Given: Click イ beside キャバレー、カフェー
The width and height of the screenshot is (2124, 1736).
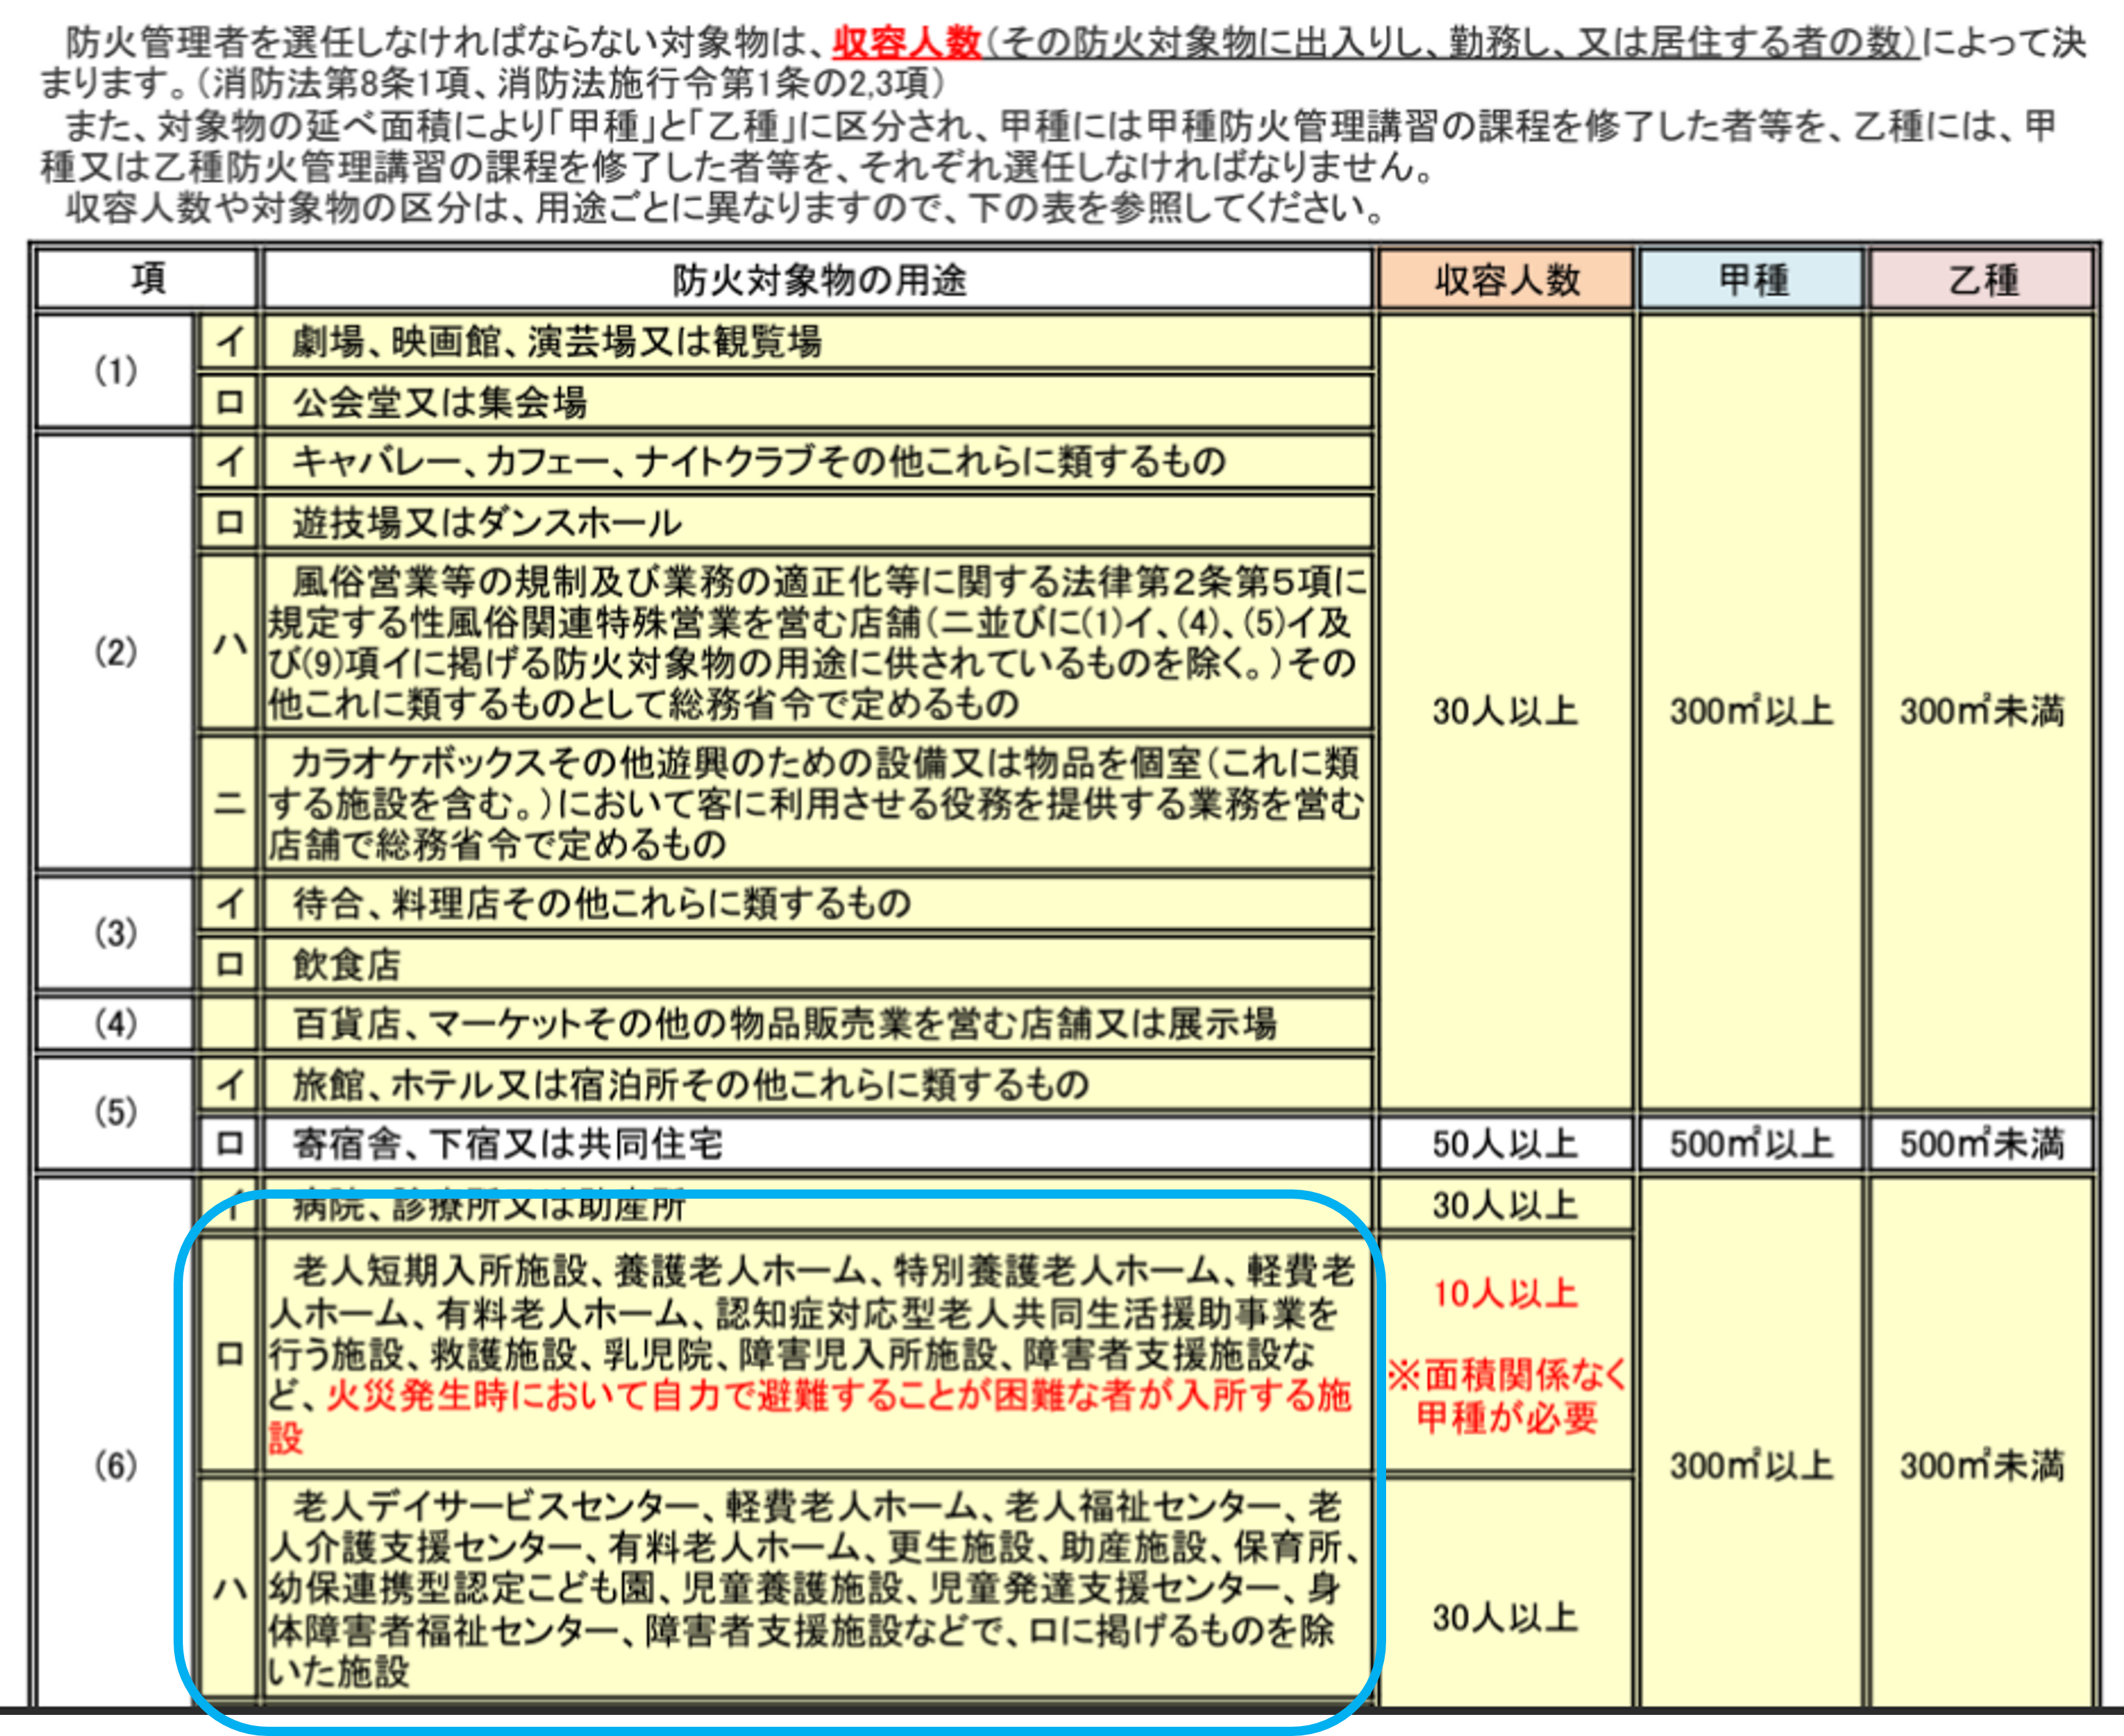Looking at the screenshot, I should tap(229, 461).
